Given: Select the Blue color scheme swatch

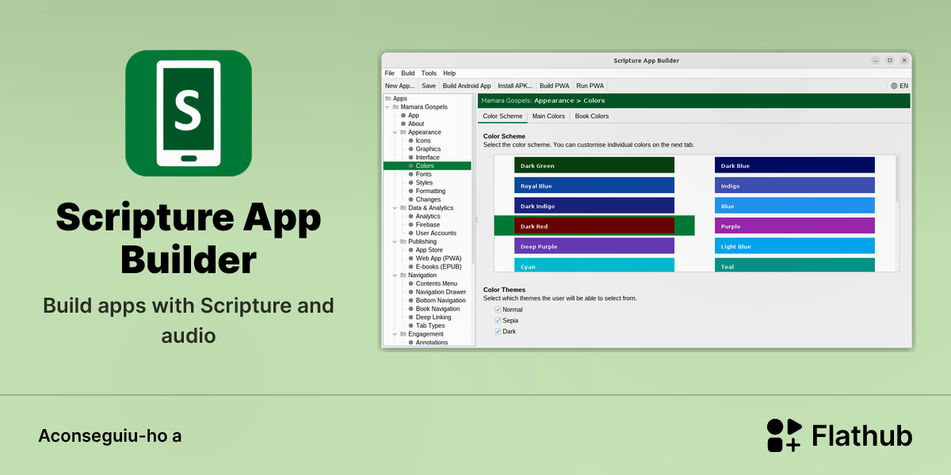Looking at the screenshot, I should (795, 206).
